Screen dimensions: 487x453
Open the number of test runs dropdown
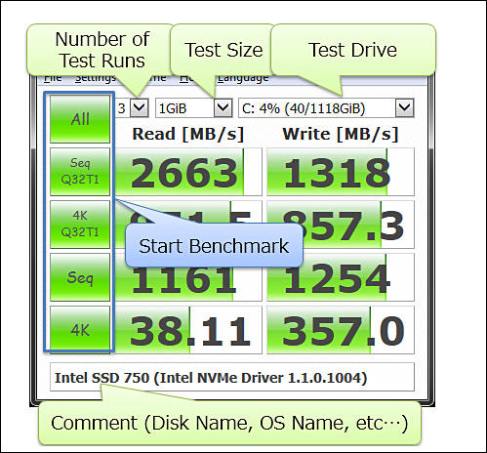point(140,107)
